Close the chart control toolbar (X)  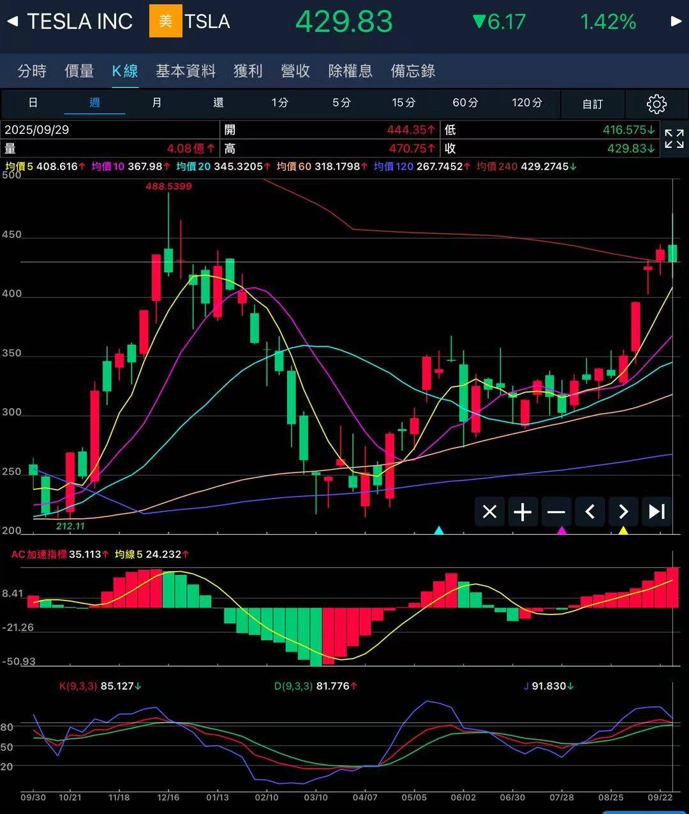point(489,512)
